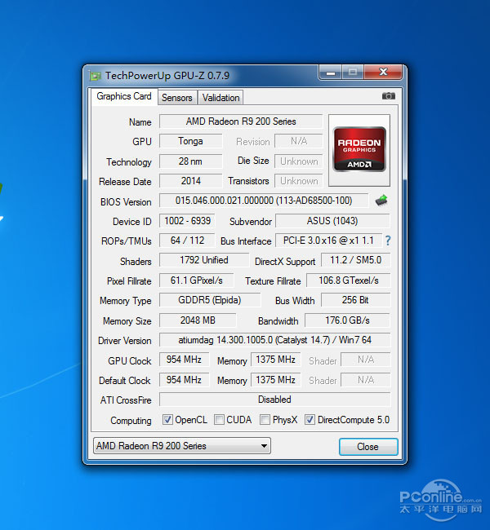Click the Subvendor field ASUS (1043)
This screenshot has height=530, width=490.
[x=332, y=221]
